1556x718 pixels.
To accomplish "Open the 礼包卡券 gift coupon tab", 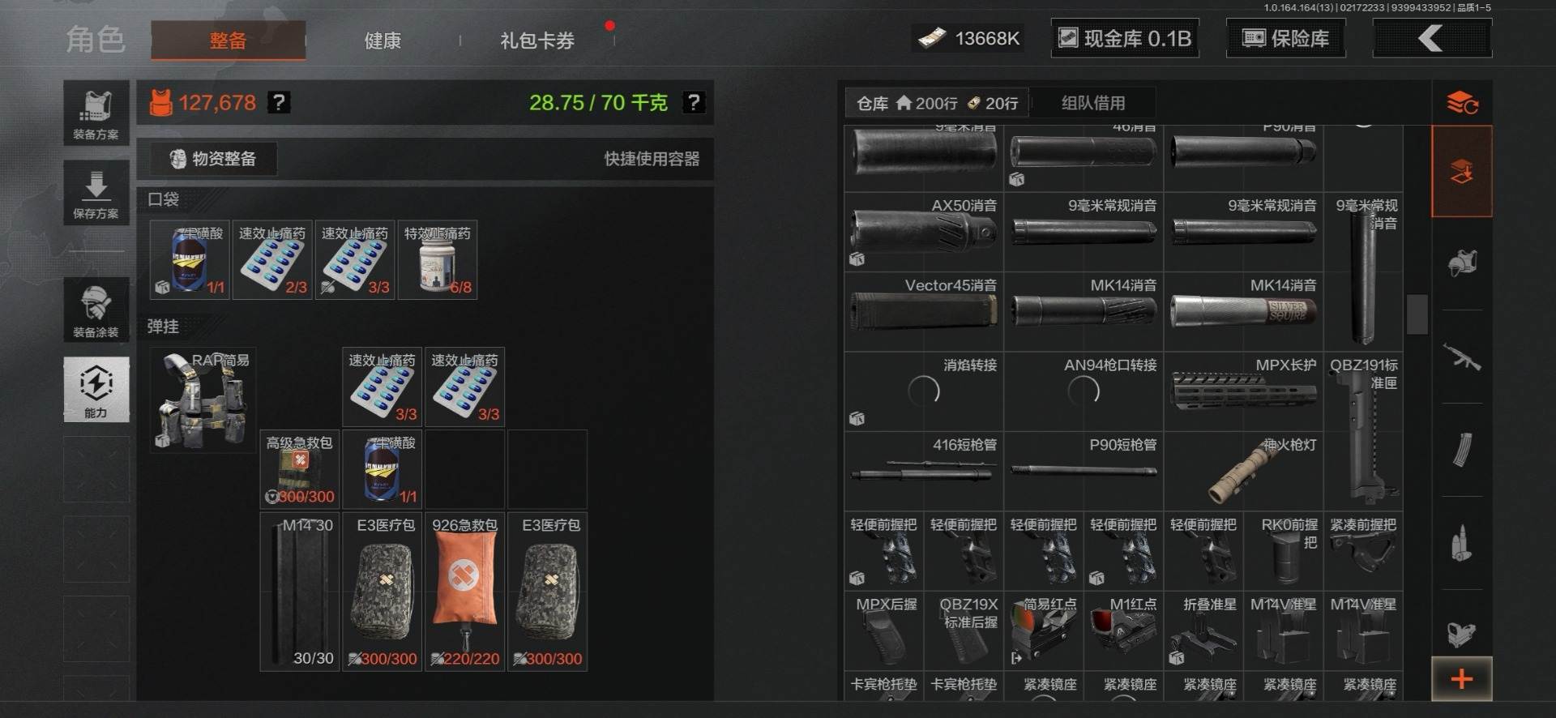I will (x=537, y=41).
